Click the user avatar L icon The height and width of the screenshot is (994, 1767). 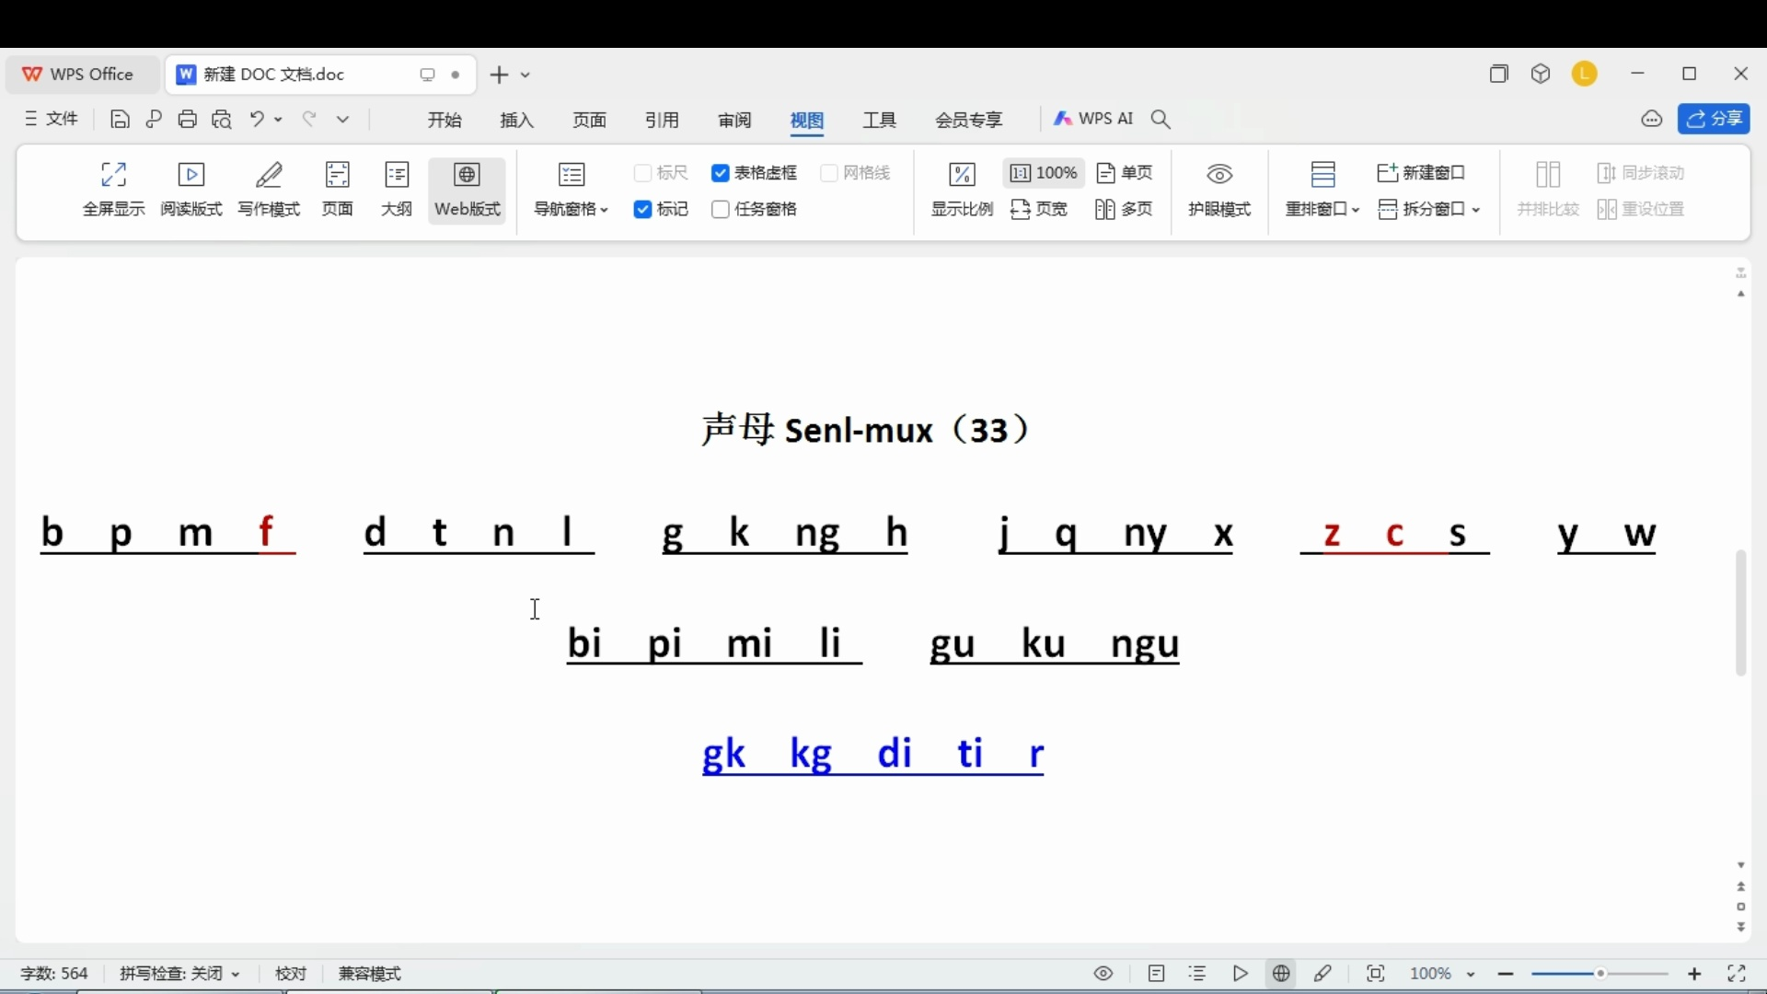point(1585,74)
